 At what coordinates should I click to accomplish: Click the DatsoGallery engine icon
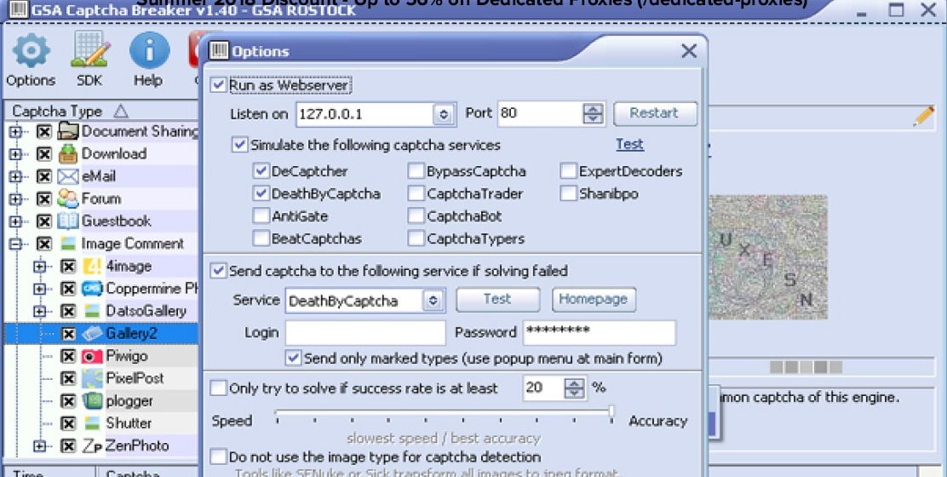coord(93,311)
